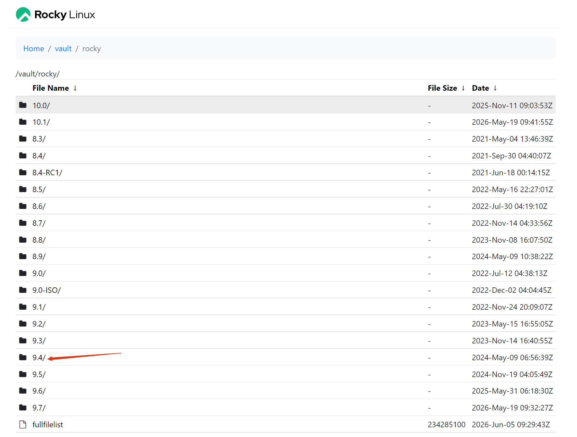Open the 9.3/ directory link

pos(39,341)
